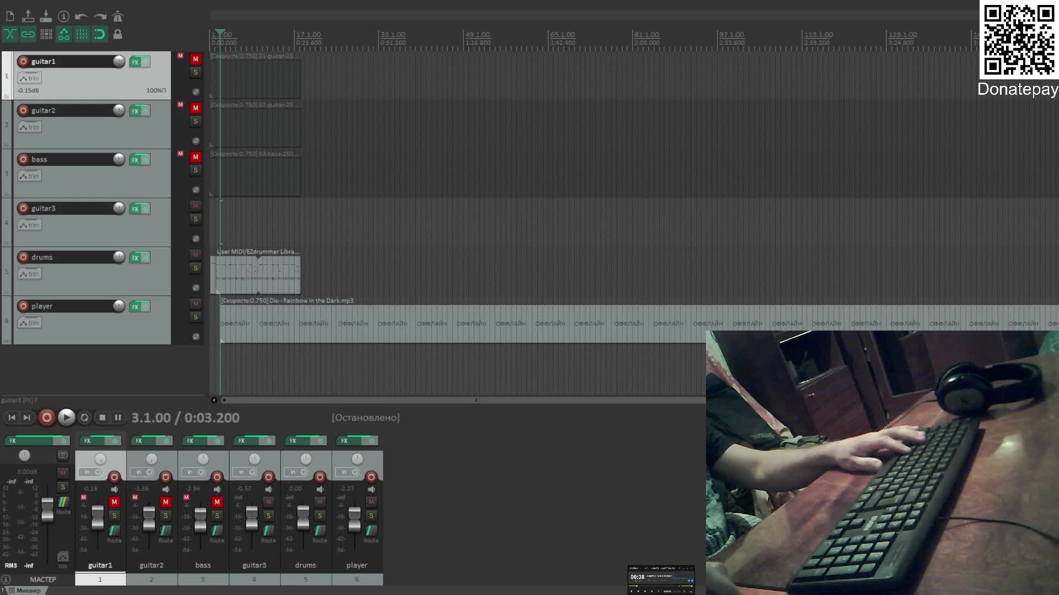This screenshot has width=1059, height=595.
Task: Open project settings info icon
Action: click(64, 16)
